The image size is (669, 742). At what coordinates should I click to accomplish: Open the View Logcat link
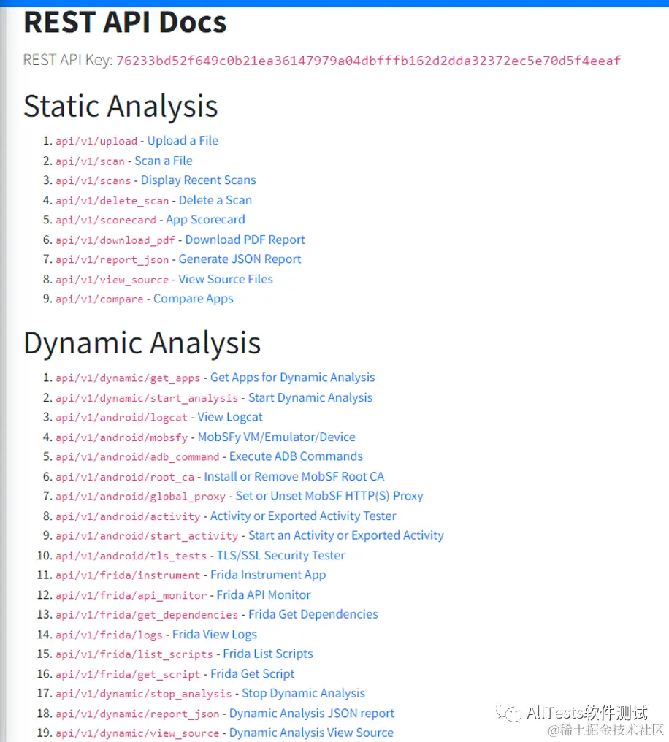tap(230, 417)
